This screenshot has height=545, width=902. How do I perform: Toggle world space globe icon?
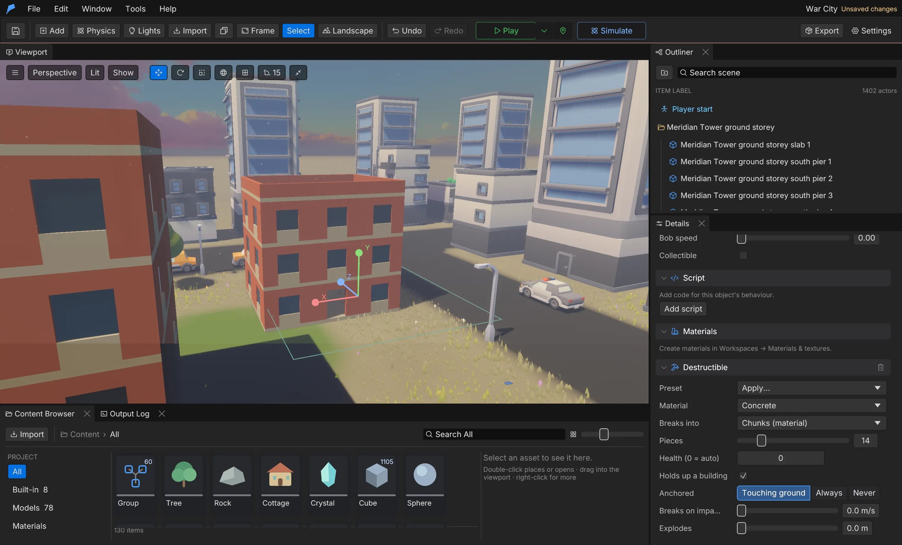(223, 72)
